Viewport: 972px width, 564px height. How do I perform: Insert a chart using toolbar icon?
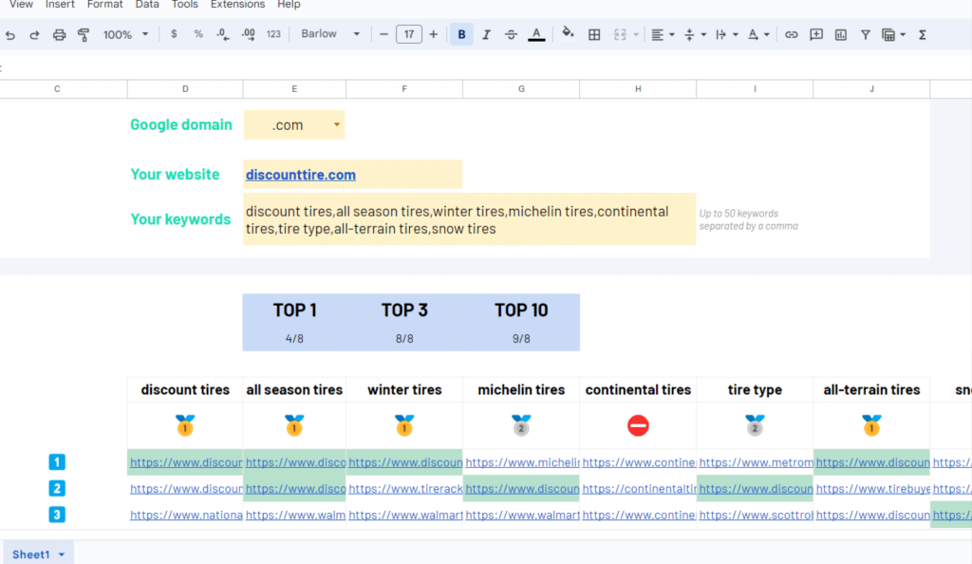click(x=840, y=34)
